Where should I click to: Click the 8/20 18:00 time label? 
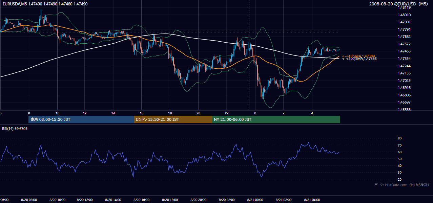(x=170, y=200)
